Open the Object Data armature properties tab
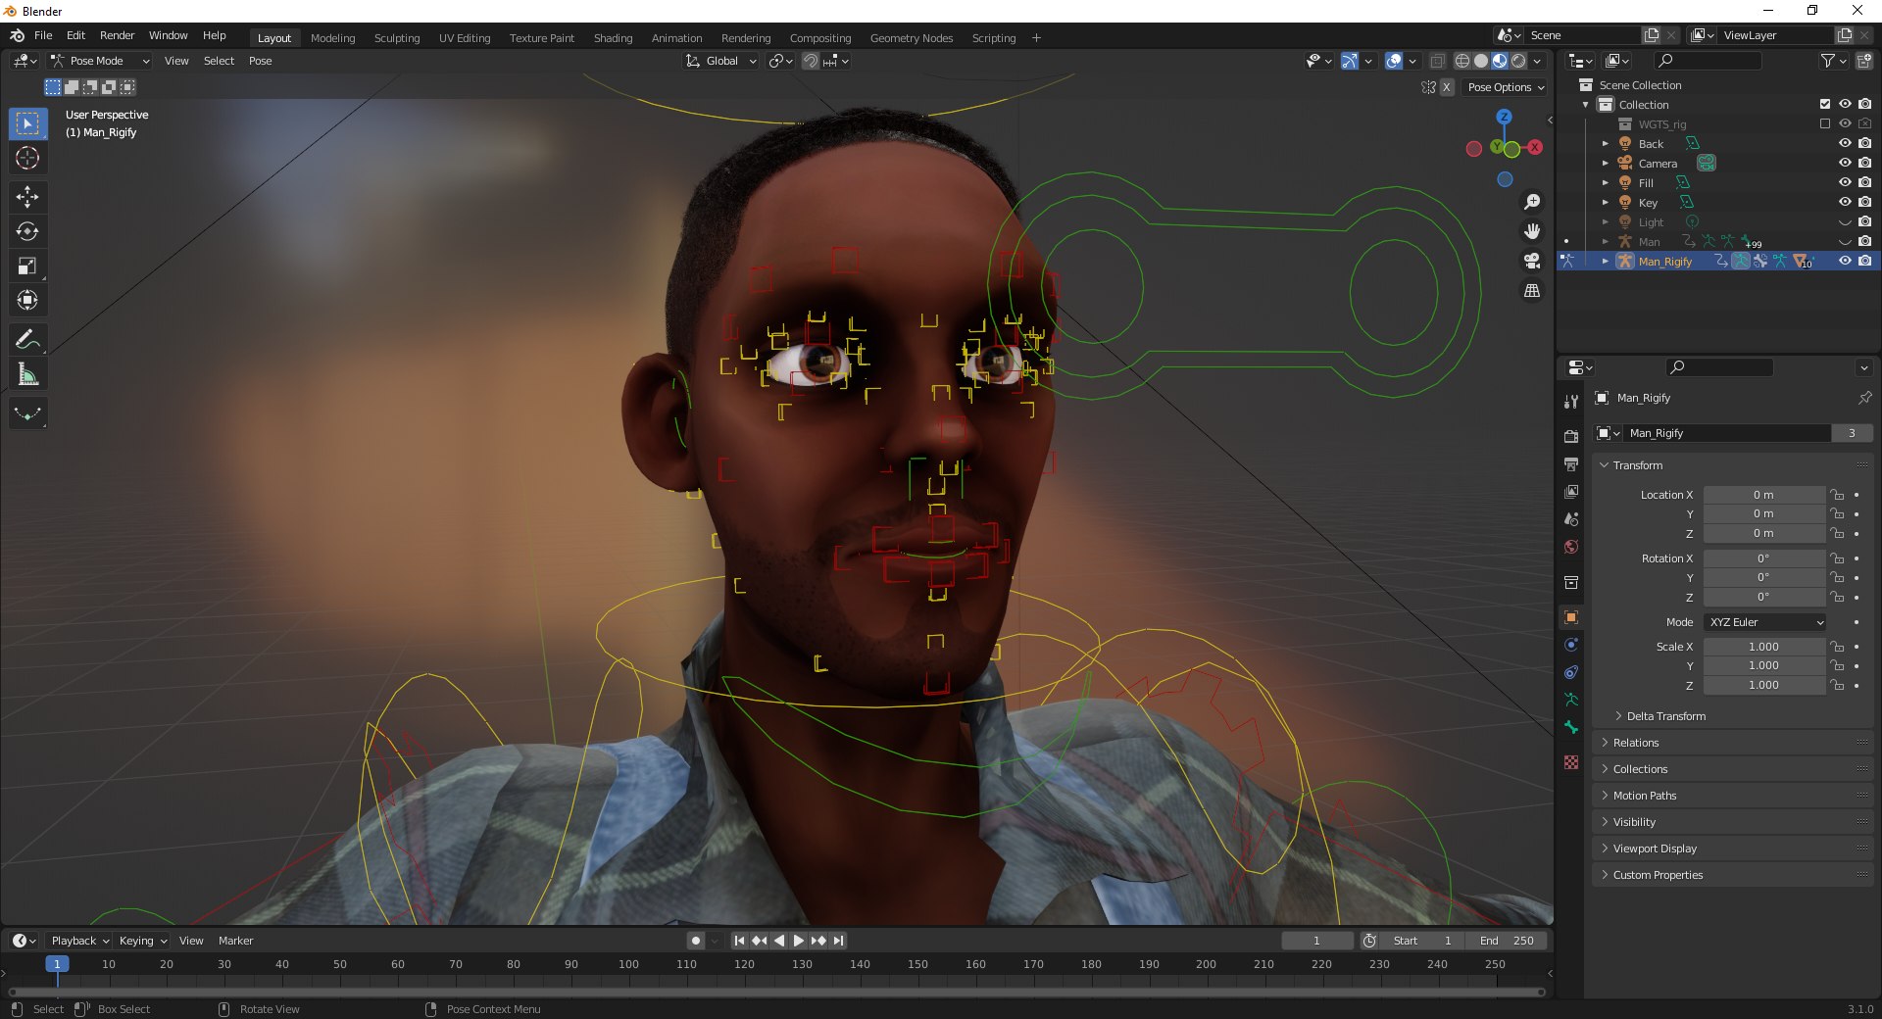Viewport: 1882px width, 1019px height. click(1571, 700)
